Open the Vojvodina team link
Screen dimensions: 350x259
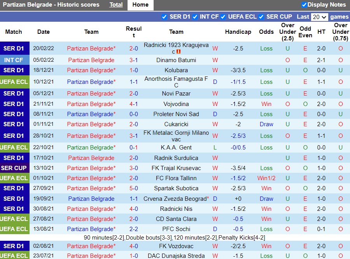coord(176,104)
